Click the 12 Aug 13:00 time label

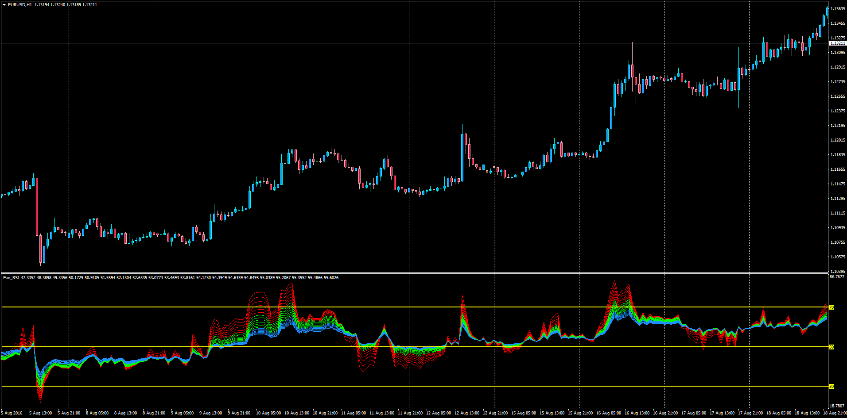point(467,413)
